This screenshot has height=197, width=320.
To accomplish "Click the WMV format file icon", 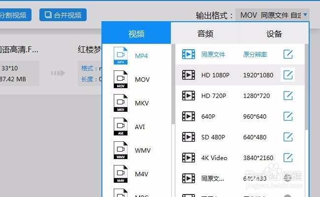I will (121, 150).
